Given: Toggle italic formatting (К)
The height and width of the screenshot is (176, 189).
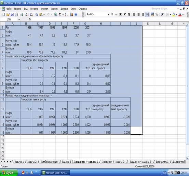Looking at the screenshot, I should pos(125,14).
